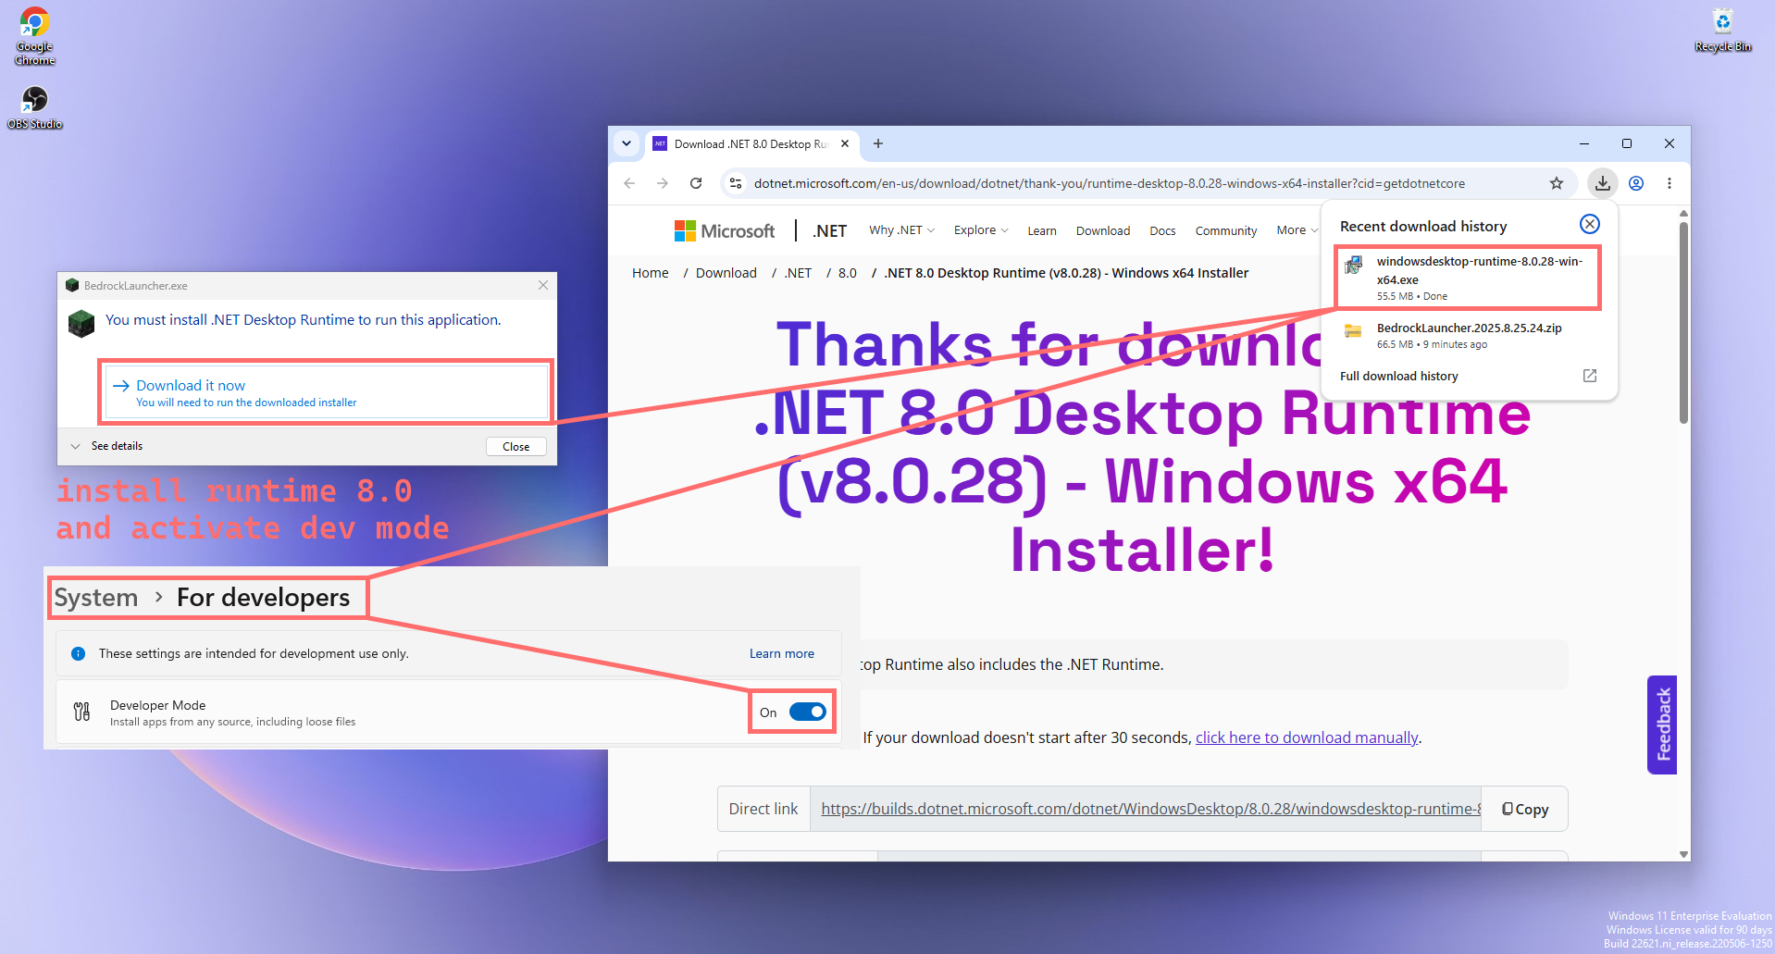
Task: Open the Download nav item
Action: point(1103,231)
